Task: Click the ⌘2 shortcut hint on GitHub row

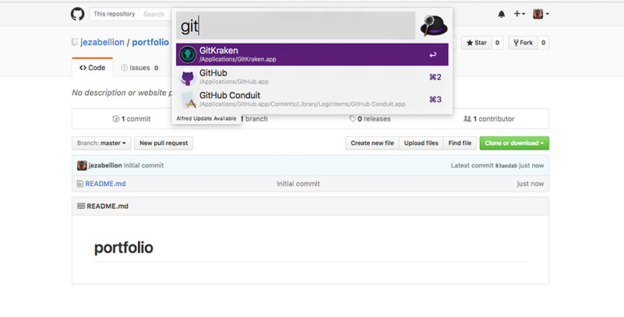Action: pos(435,77)
